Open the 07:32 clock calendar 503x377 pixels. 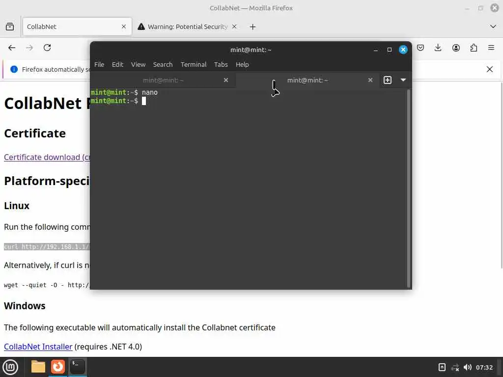pyautogui.click(x=484, y=367)
